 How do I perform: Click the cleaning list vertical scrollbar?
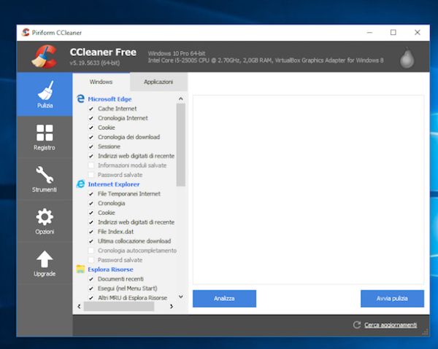(x=181, y=146)
